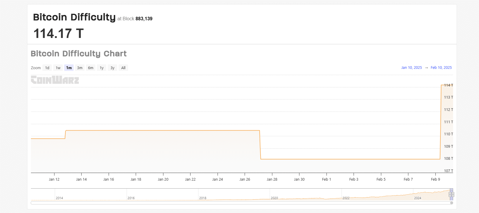Switch chart zoom to 3m
This screenshot has width=479, height=213.
(x=80, y=68)
